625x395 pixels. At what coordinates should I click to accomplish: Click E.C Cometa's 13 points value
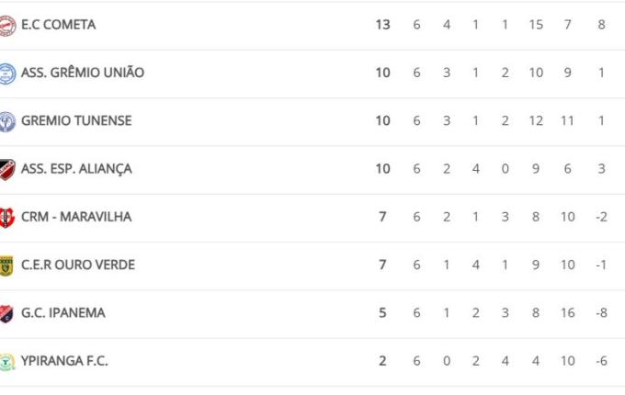[x=382, y=25]
